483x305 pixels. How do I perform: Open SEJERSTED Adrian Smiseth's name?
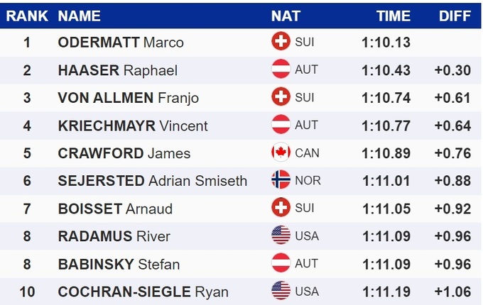tap(152, 181)
